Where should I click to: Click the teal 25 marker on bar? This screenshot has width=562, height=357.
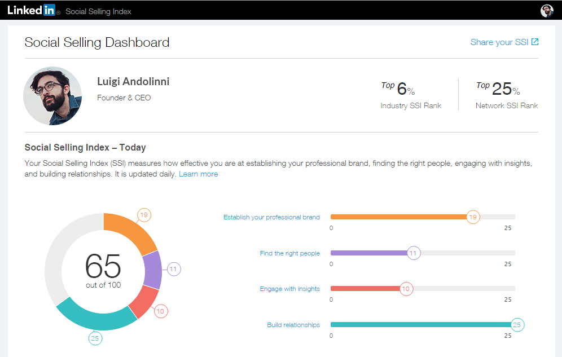[517, 325]
